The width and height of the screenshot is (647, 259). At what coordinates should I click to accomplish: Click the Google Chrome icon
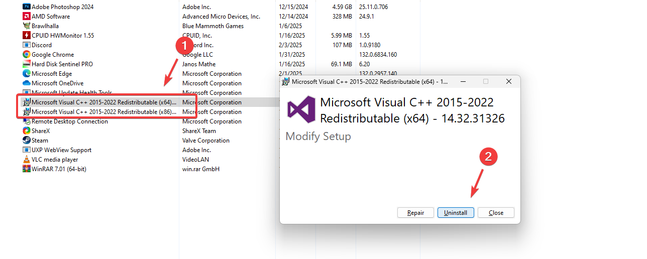click(x=27, y=55)
